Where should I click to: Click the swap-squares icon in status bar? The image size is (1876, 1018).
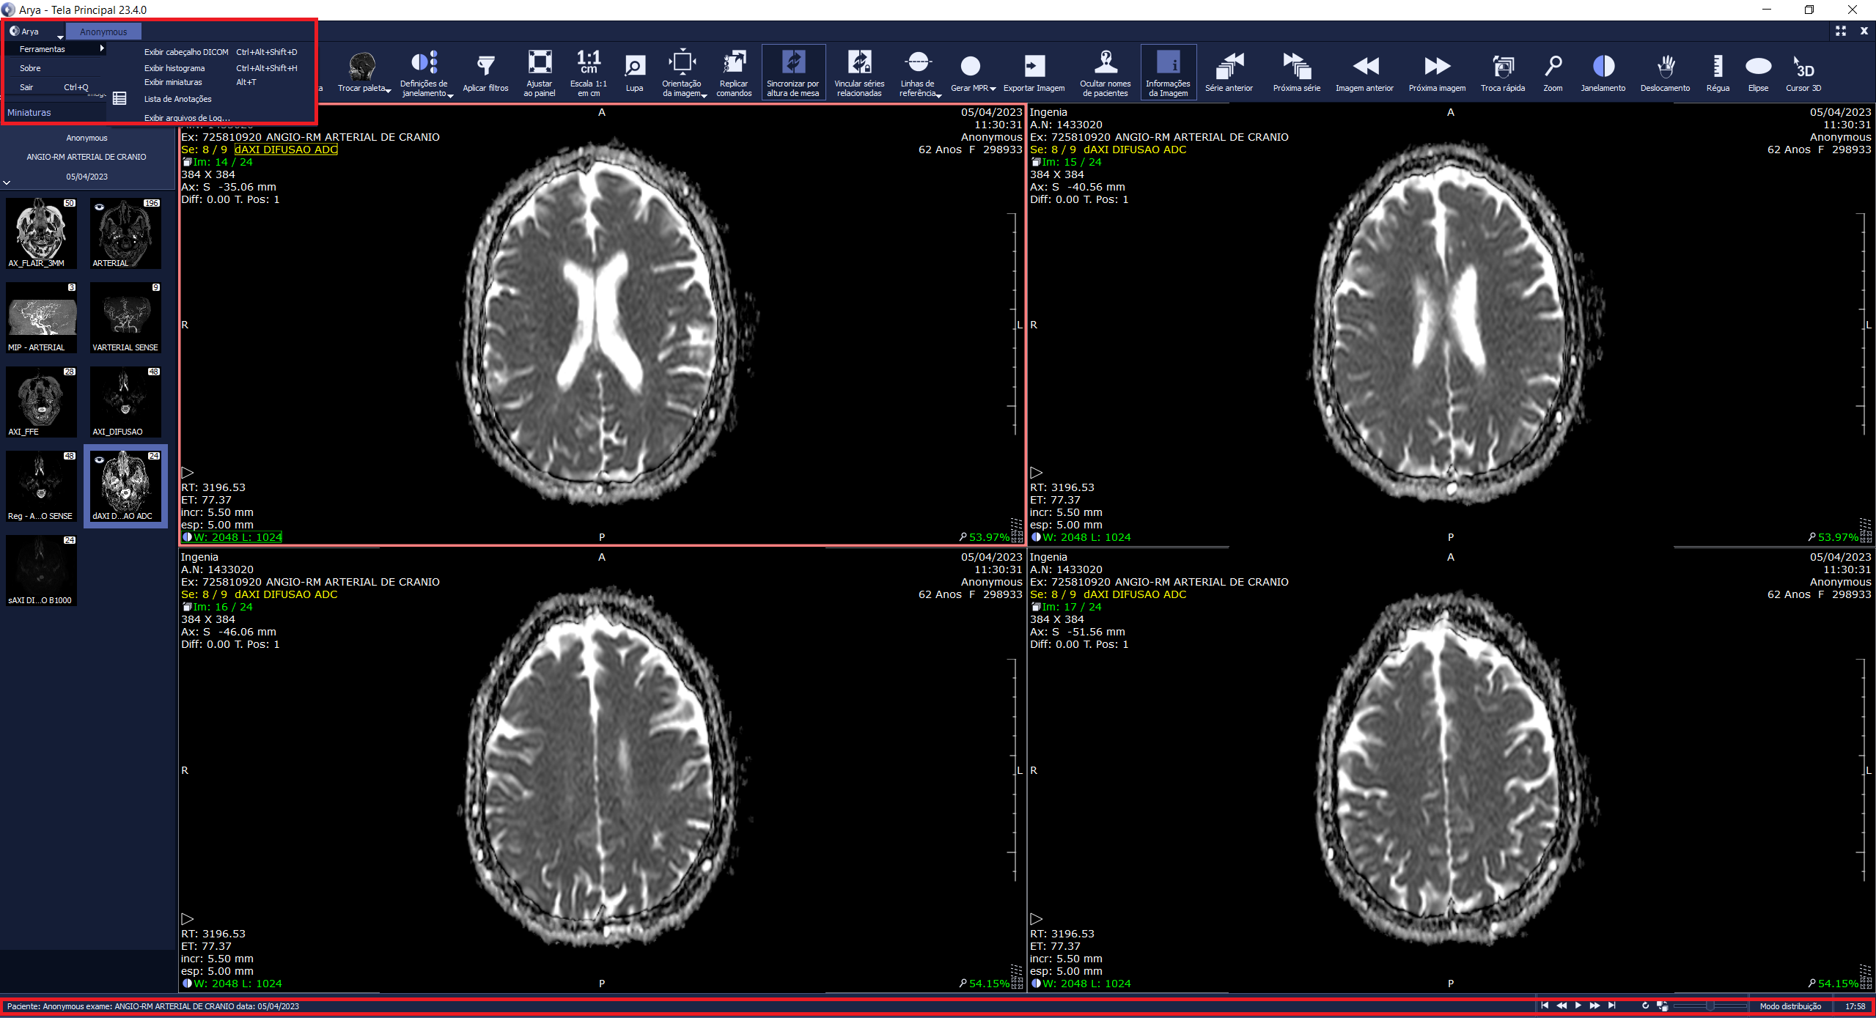[1662, 1006]
